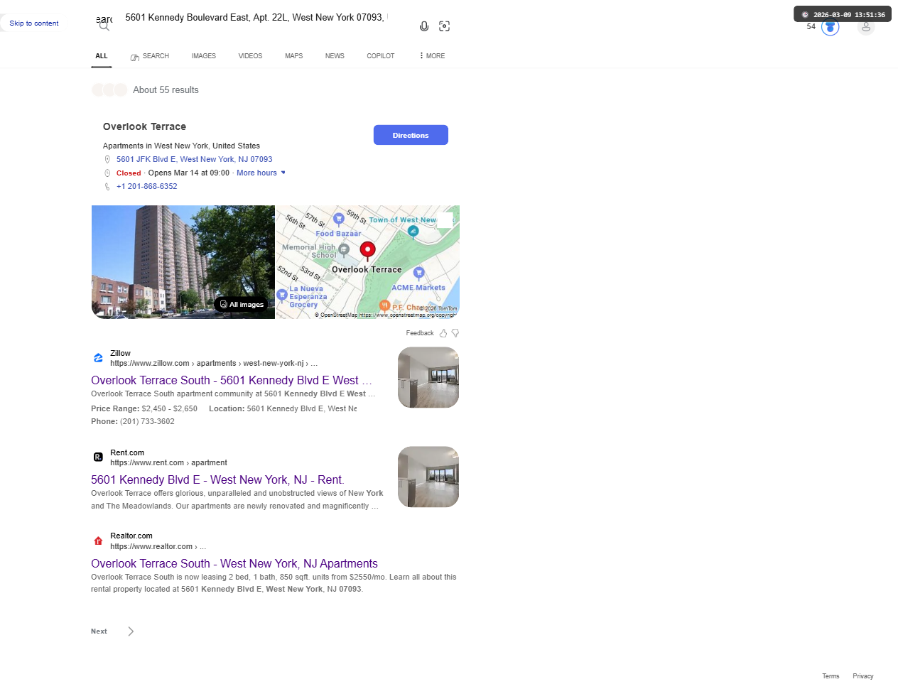Call +1 201-868-6352 phone link

point(147,187)
